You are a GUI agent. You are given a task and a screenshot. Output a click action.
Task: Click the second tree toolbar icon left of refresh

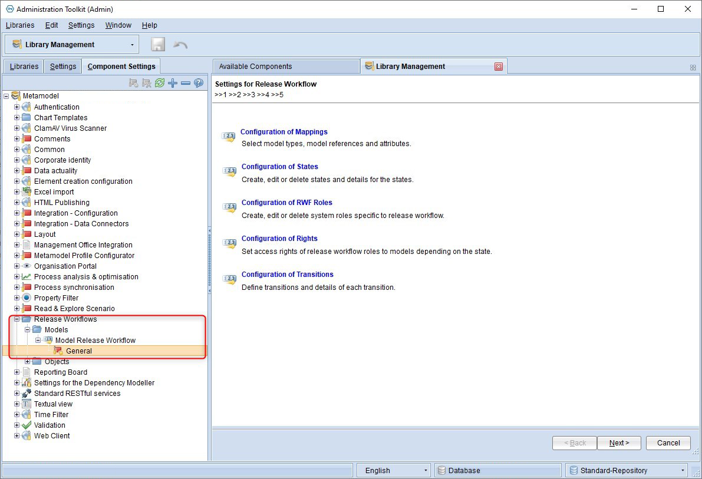(x=146, y=83)
